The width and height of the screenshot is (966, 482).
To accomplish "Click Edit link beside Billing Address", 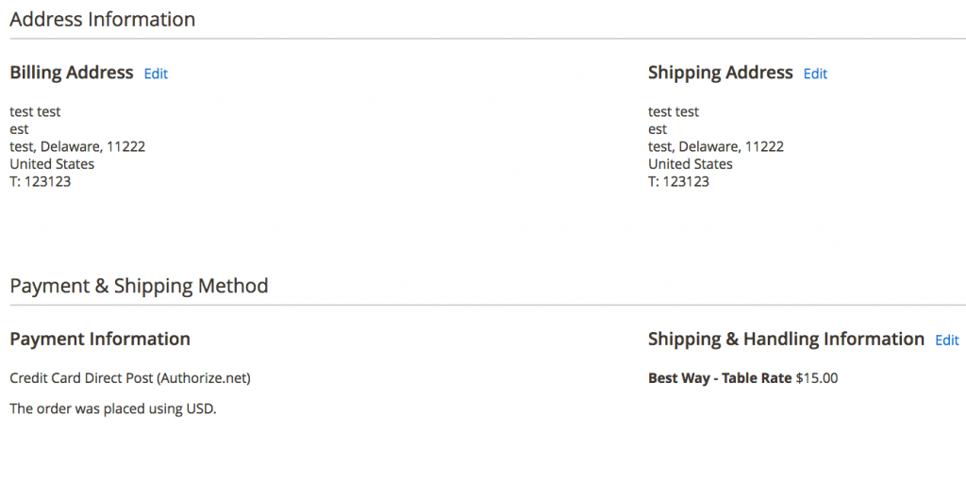I will point(156,74).
